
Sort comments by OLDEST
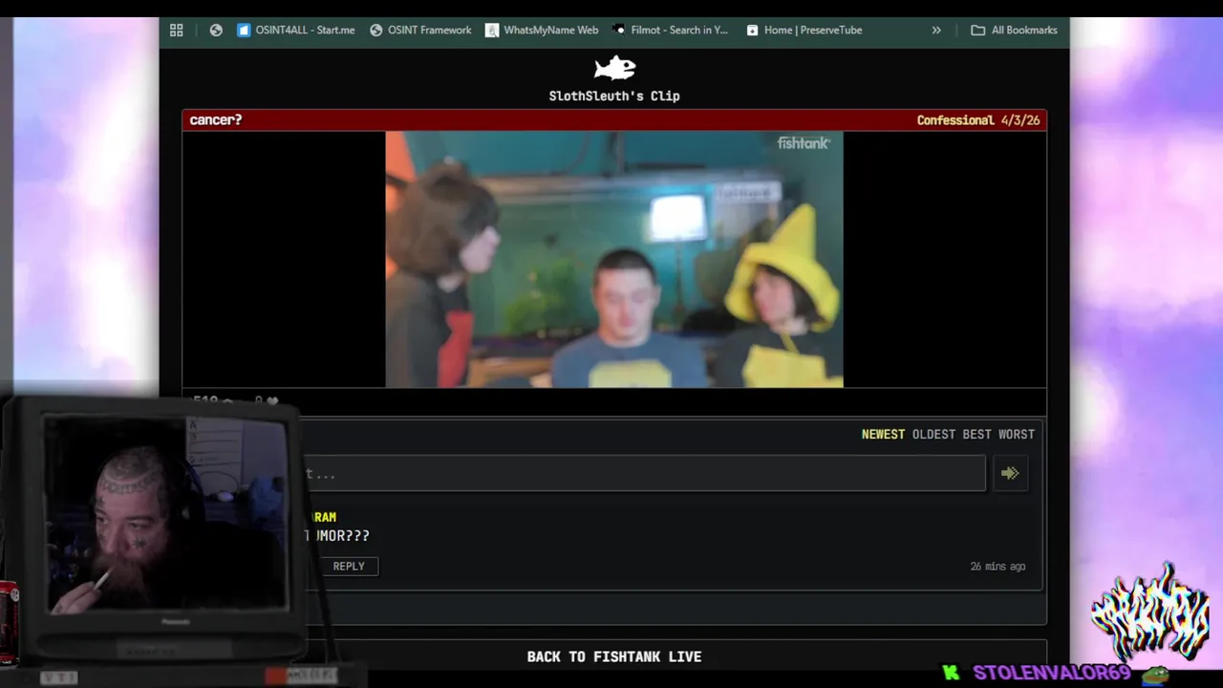[933, 434]
